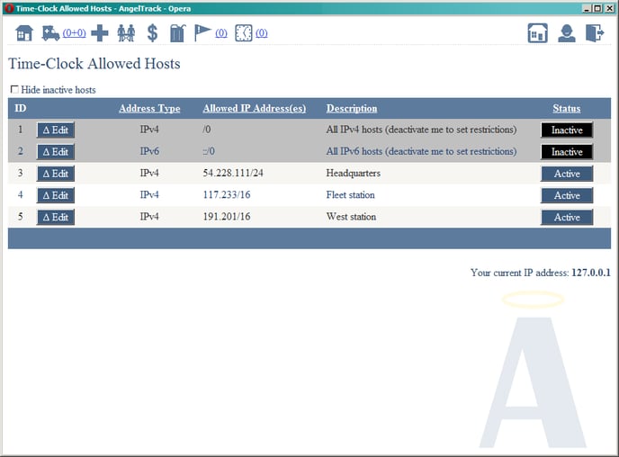
Task: Select the 191.201/16 address cell
Action: [227, 216]
